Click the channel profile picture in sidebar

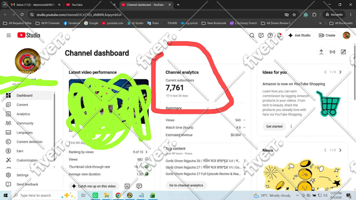coord(28,61)
